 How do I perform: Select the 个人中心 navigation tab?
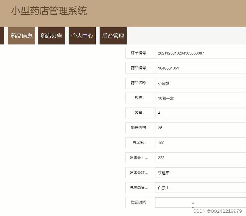[x=82, y=36]
